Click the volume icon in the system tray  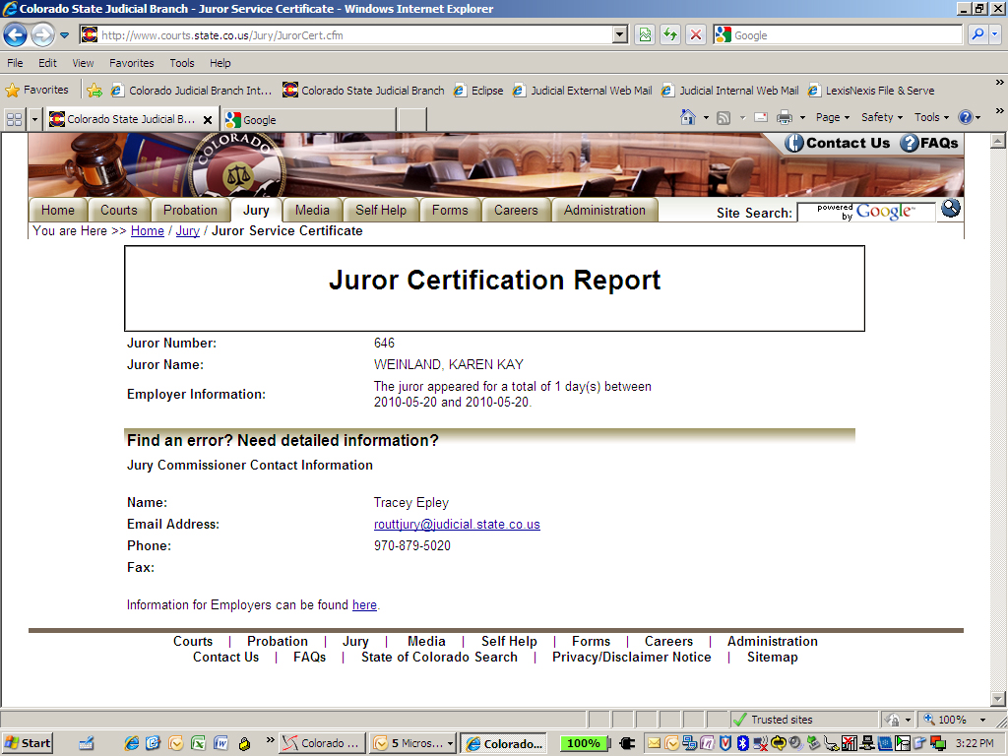(x=794, y=743)
